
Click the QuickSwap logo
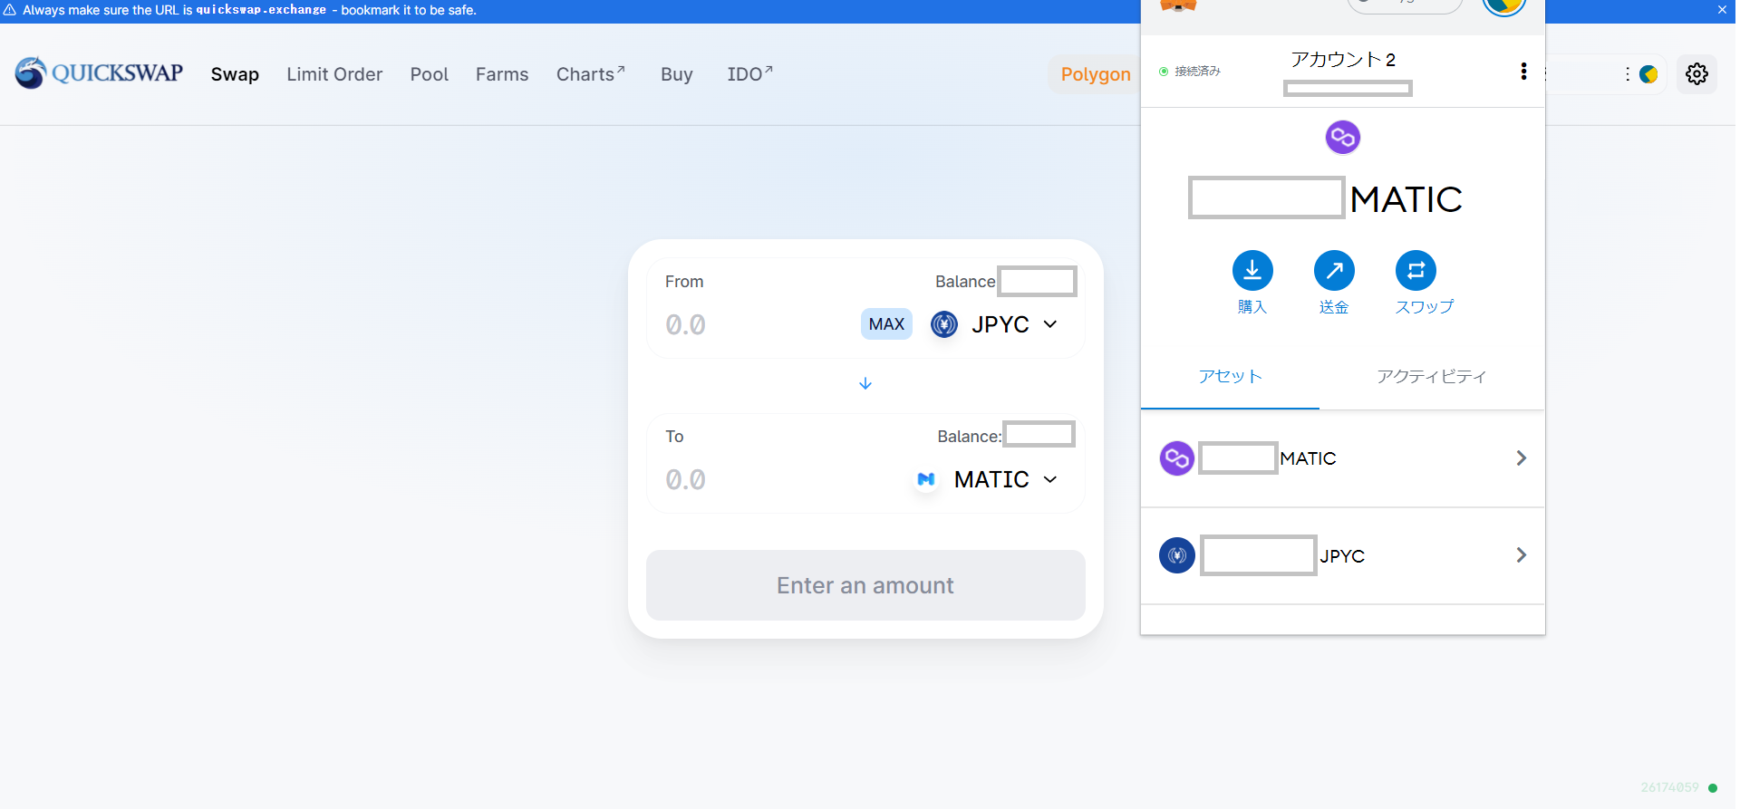point(99,73)
